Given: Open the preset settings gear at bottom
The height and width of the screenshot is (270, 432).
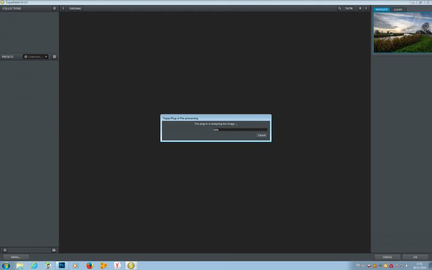Looking at the screenshot, I should pos(5,250).
